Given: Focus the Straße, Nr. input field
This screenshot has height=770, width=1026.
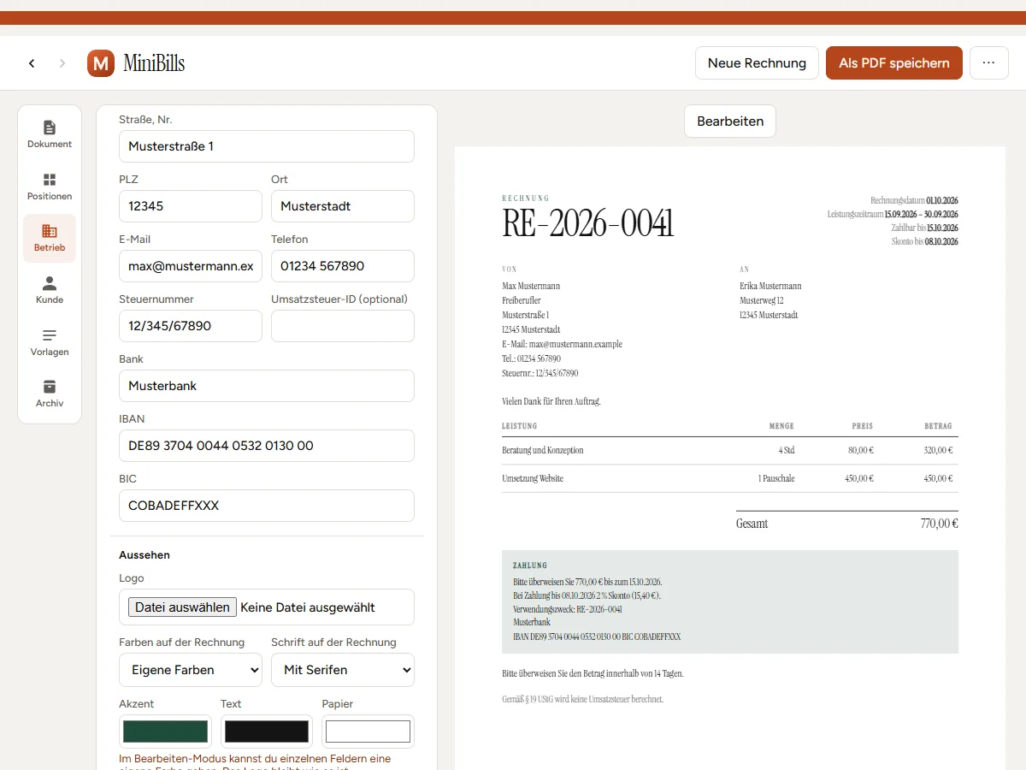Looking at the screenshot, I should click(267, 146).
